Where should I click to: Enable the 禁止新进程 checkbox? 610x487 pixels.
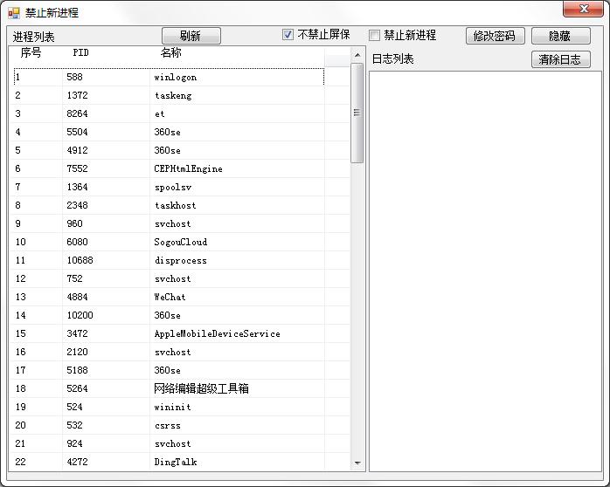pos(375,36)
